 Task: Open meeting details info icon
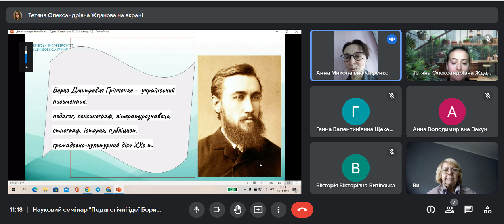(x=431, y=209)
